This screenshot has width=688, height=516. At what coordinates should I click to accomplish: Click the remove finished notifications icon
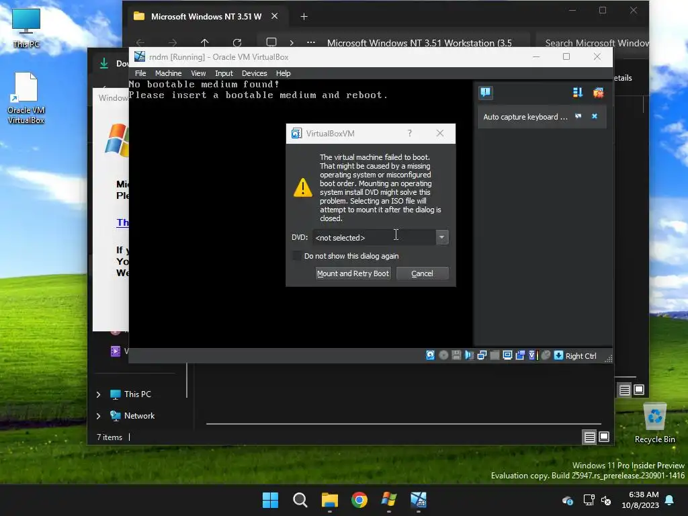click(x=598, y=92)
